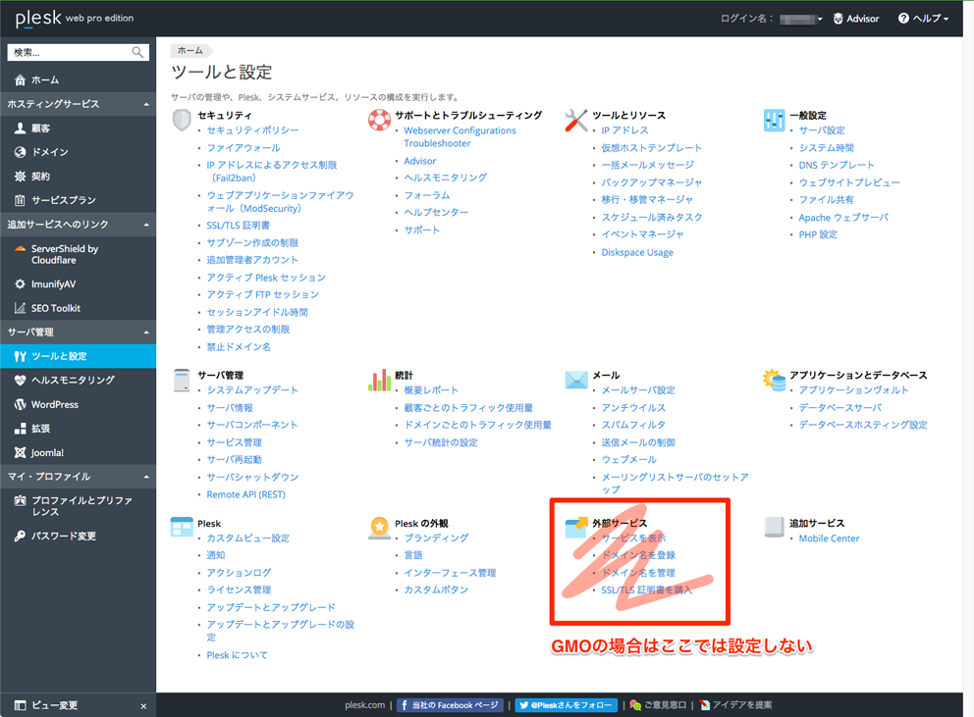The height and width of the screenshot is (717, 974).
Task: Click the Support lifebuoy icon
Action: [379, 121]
